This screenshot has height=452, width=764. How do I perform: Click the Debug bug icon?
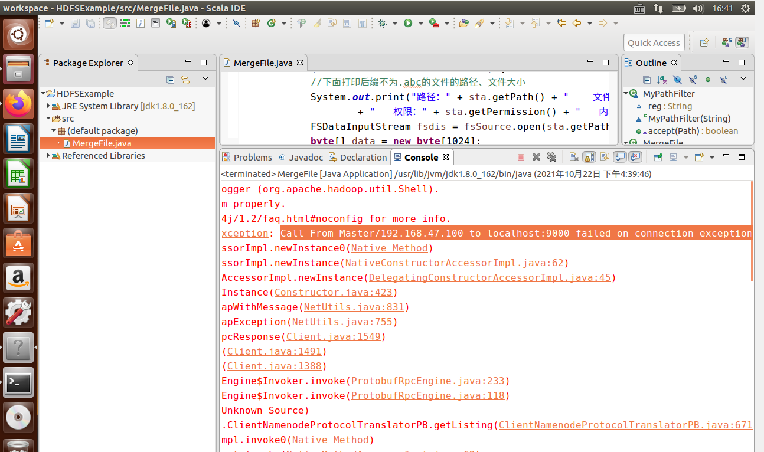pos(383,23)
